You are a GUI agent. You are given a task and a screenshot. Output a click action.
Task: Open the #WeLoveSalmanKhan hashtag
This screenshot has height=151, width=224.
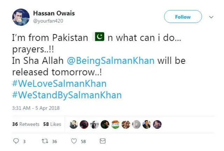(59, 83)
